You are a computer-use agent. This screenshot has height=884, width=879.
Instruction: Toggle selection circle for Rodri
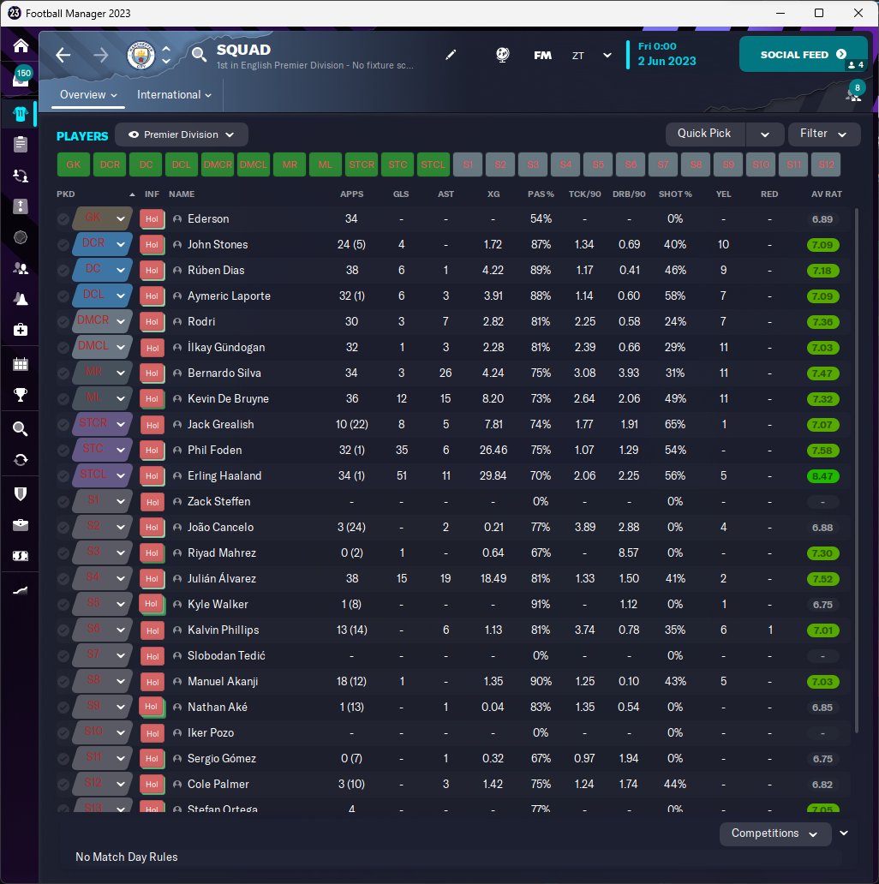coord(63,322)
